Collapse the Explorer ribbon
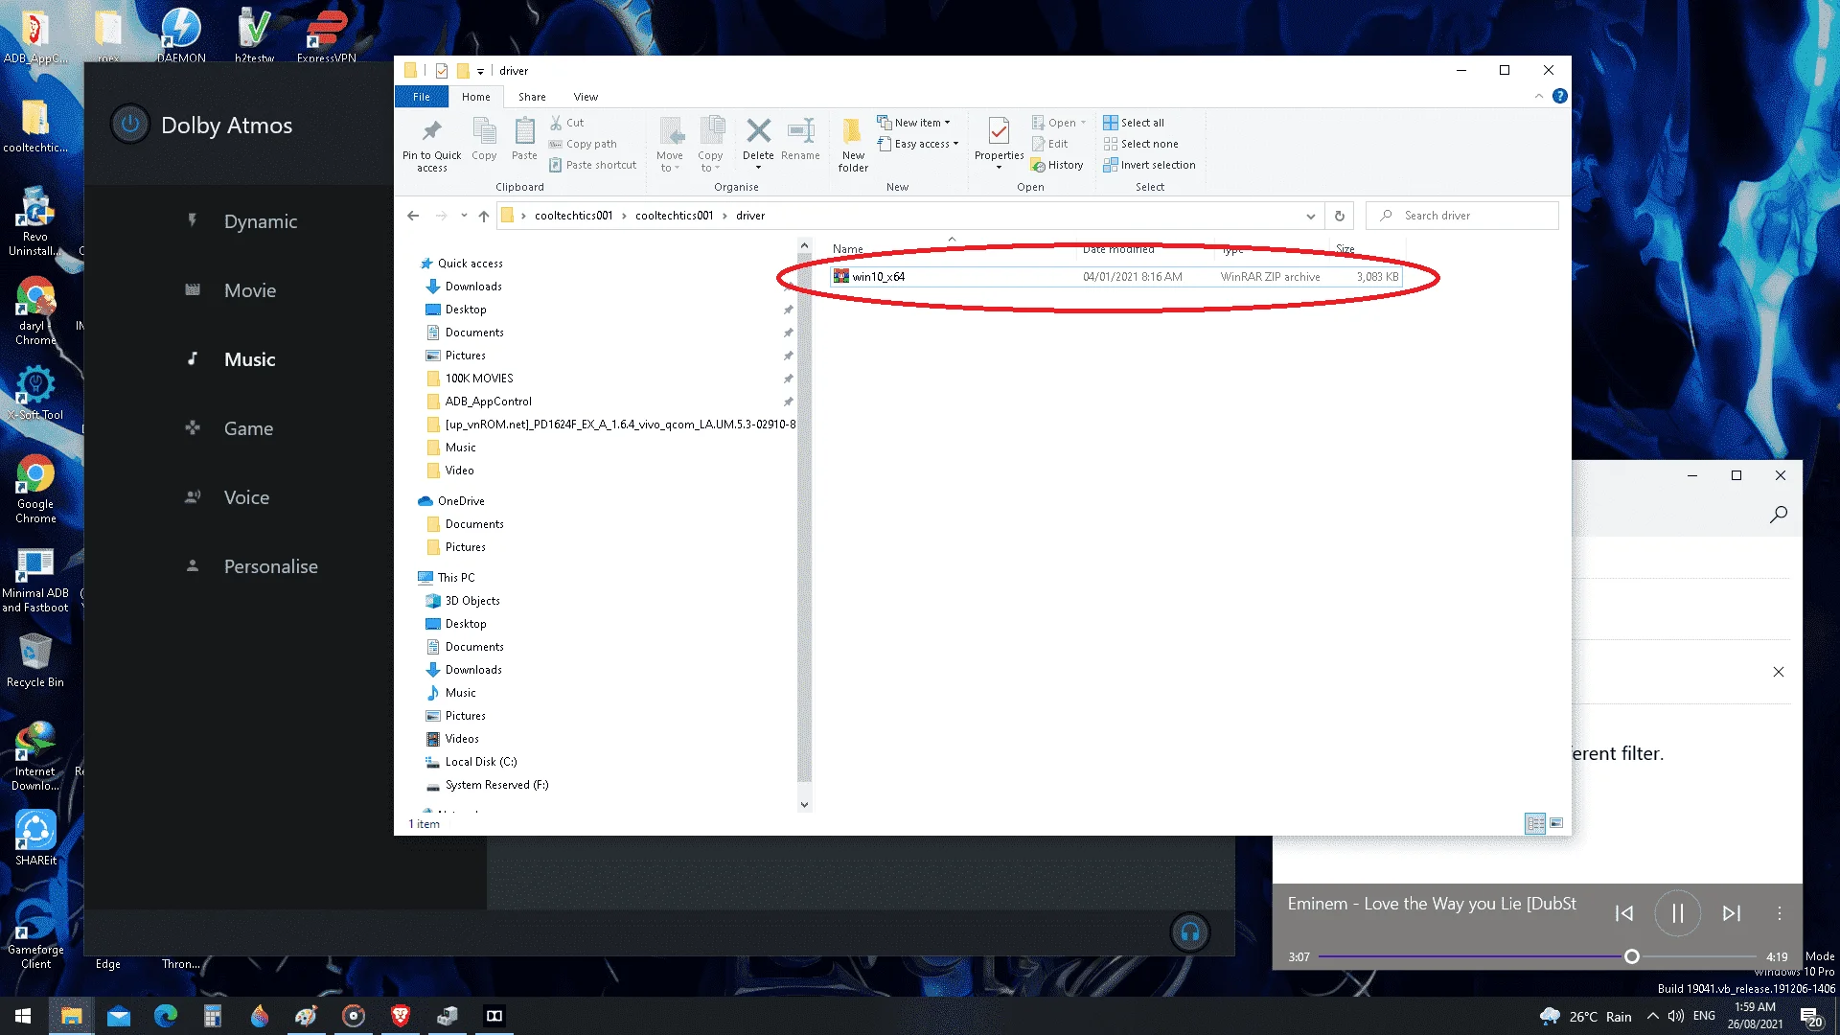Image resolution: width=1840 pixels, height=1035 pixels. tap(1539, 96)
